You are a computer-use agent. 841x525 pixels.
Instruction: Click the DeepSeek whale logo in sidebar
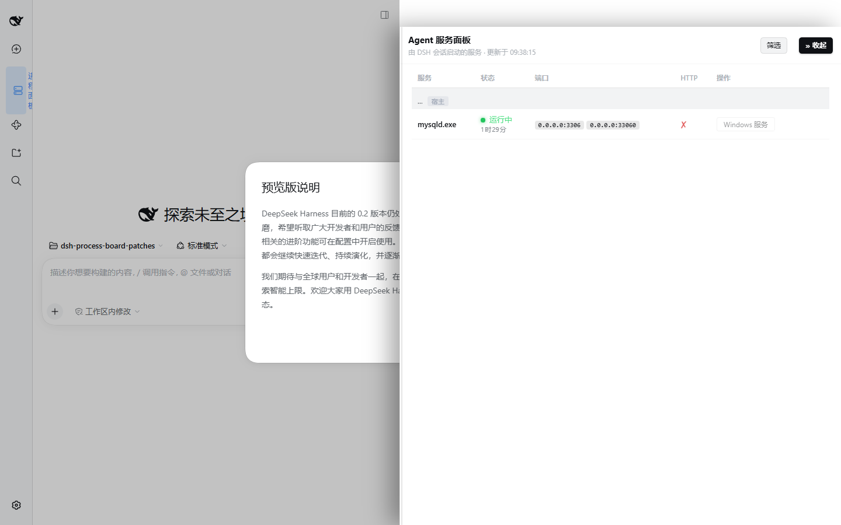point(16,21)
